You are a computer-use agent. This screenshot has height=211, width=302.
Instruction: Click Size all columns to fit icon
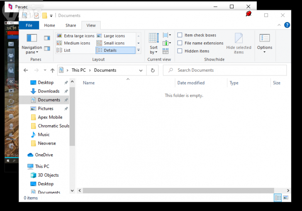166,51
